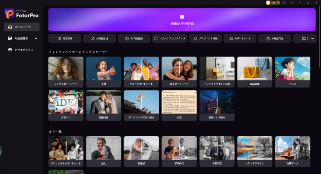Screen dimensions: 321x174
Task: Open the AI Portrait (AIポートレート) tool
Action: pyautogui.click(x=240, y=38)
